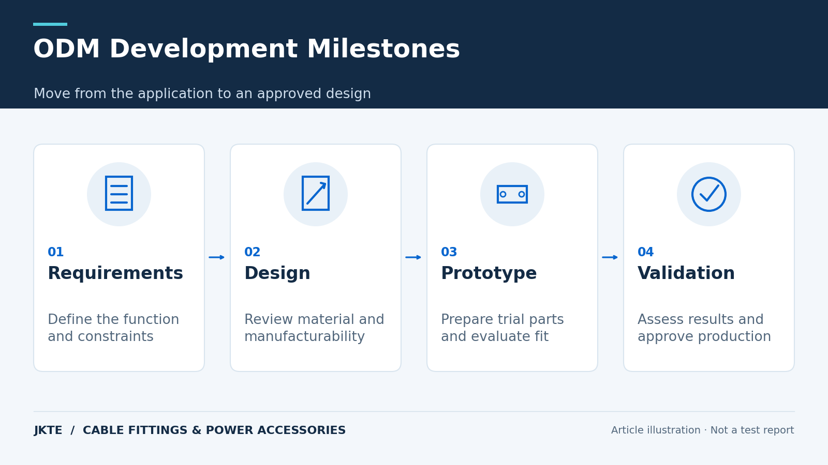Viewport: 828px width, 465px height.
Task: Click step number '03'
Action: click(449, 253)
